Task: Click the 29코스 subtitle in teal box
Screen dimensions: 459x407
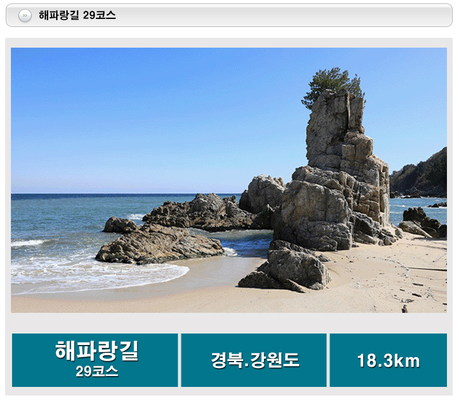Action: 96,371
